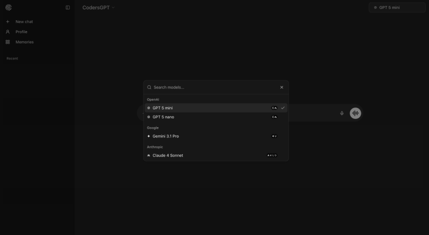This screenshot has height=235, width=429.
Task: Select the Claude 4 Sonnet model
Action: [216, 155]
